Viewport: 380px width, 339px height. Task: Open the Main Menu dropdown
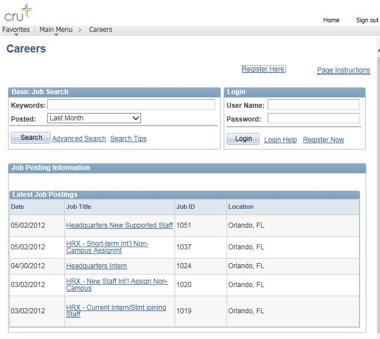pos(56,30)
